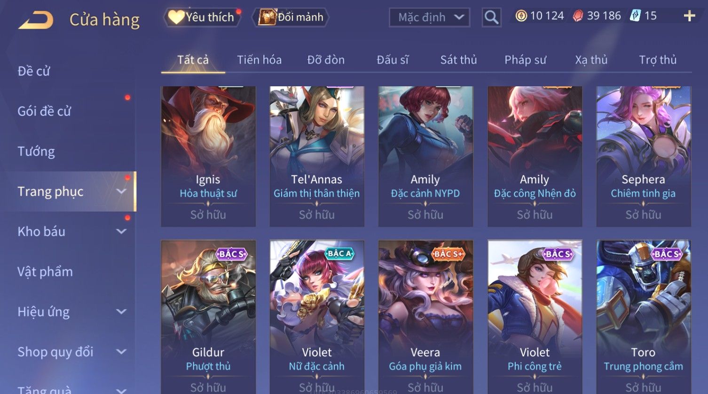
Task: Select the Ignis Hỏa thuật sư skin card
Action: coord(208,156)
